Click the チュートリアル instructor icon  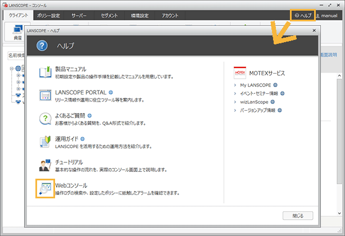(45, 165)
